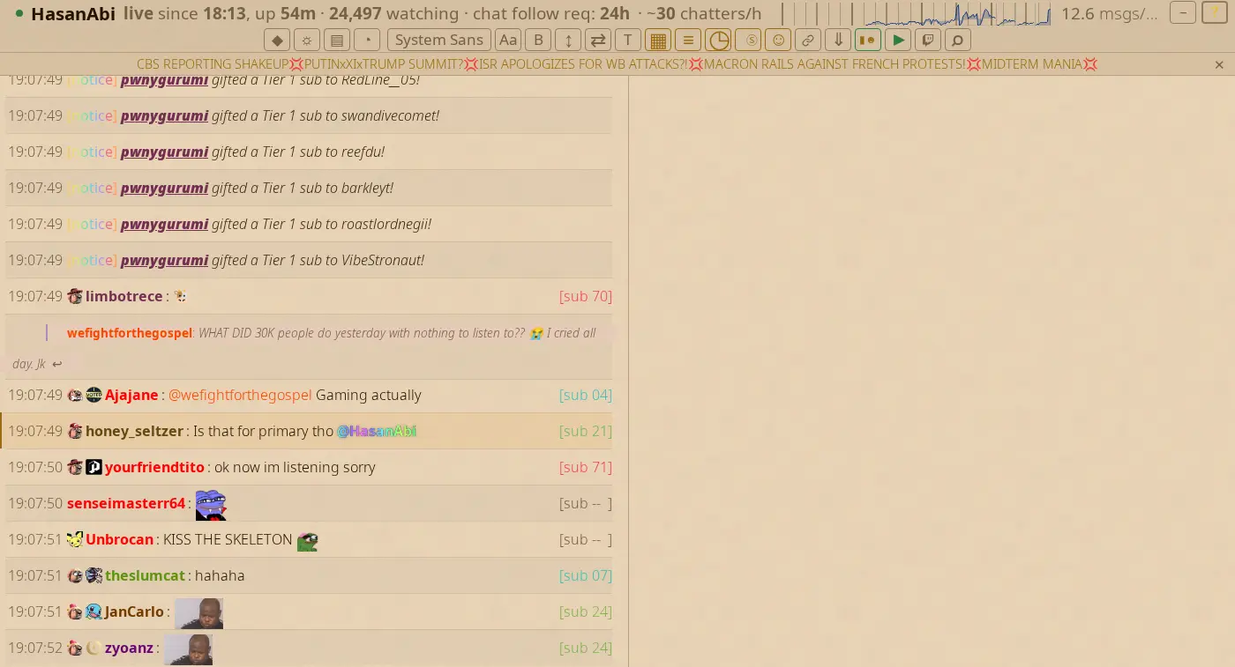Click the lined-page layout icon in toolbar
The image size is (1235, 667).
coord(337,40)
